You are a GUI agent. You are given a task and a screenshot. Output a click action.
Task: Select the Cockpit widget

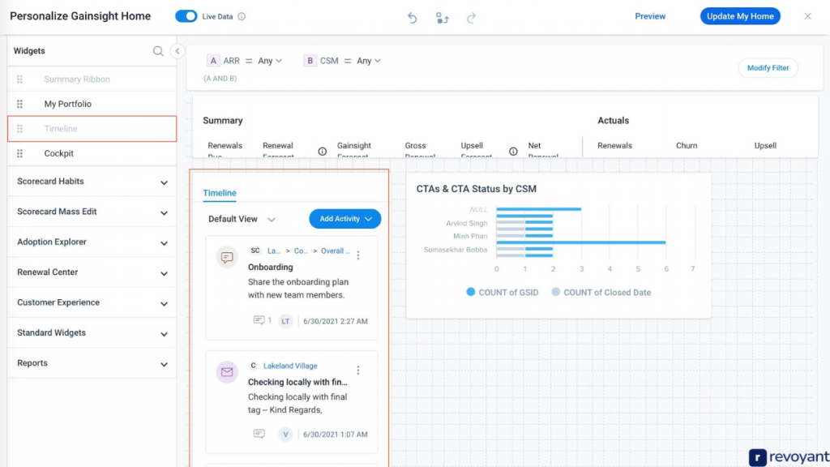92,153
